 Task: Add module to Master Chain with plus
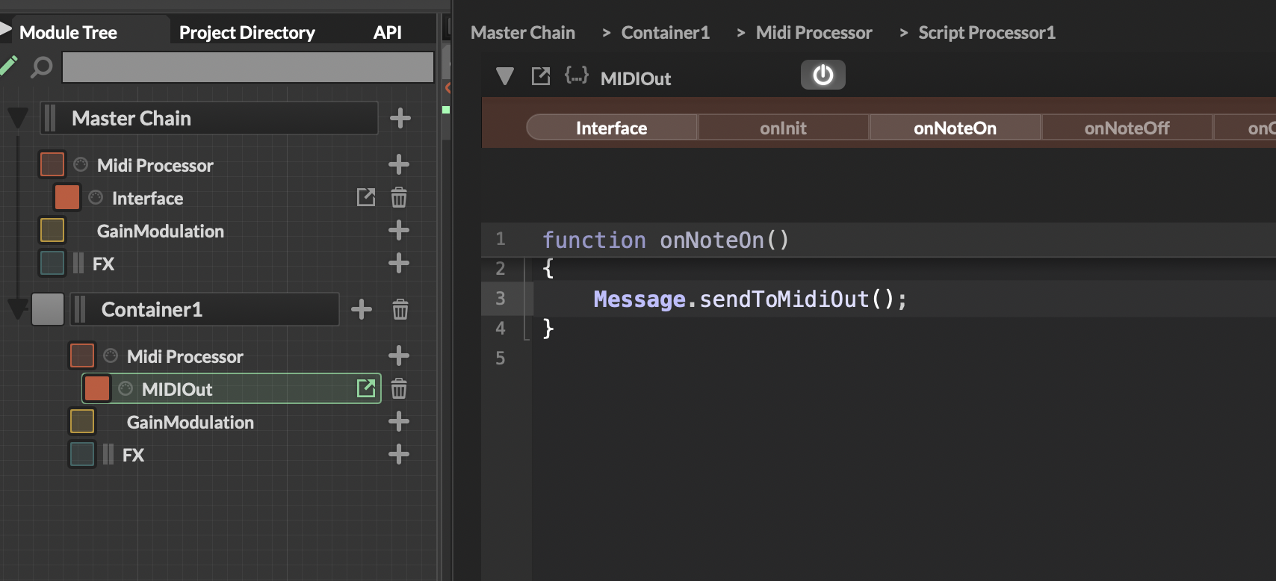pos(400,118)
